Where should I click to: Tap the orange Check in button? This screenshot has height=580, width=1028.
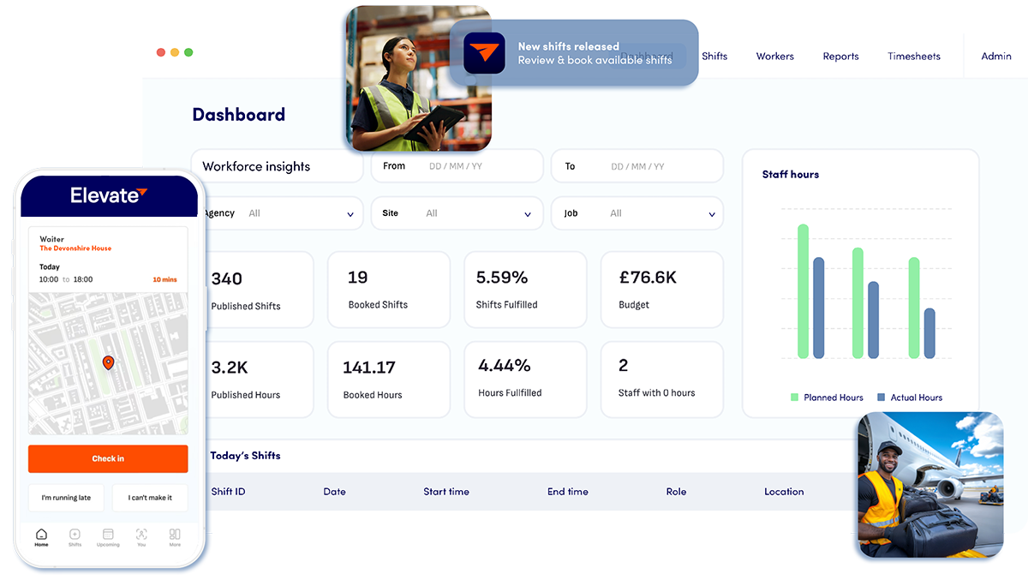point(108,458)
